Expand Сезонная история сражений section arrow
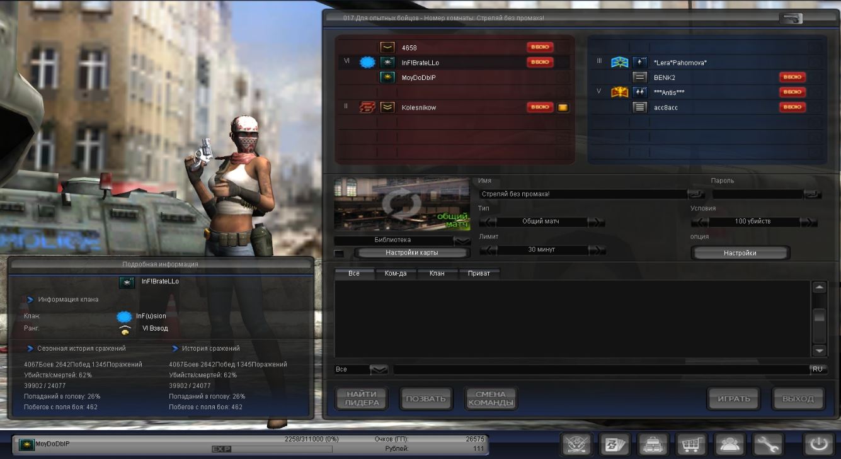This screenshot has width=841, height=459. click(x=30, y=348)
